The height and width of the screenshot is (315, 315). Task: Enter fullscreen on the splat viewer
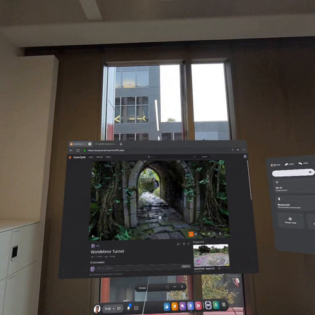pos(226,234)
